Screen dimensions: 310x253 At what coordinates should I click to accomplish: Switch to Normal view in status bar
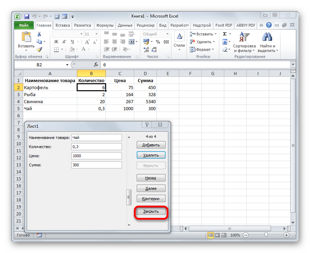coord(211,235)
